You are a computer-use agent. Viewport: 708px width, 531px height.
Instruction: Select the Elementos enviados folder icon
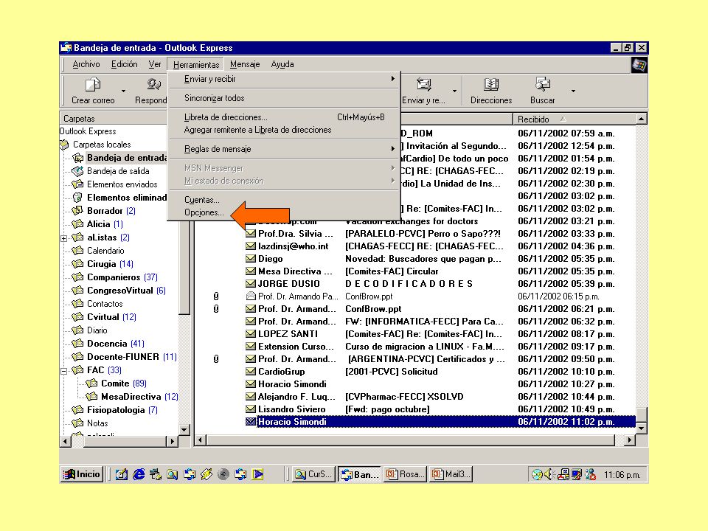(x=77, y=184)
